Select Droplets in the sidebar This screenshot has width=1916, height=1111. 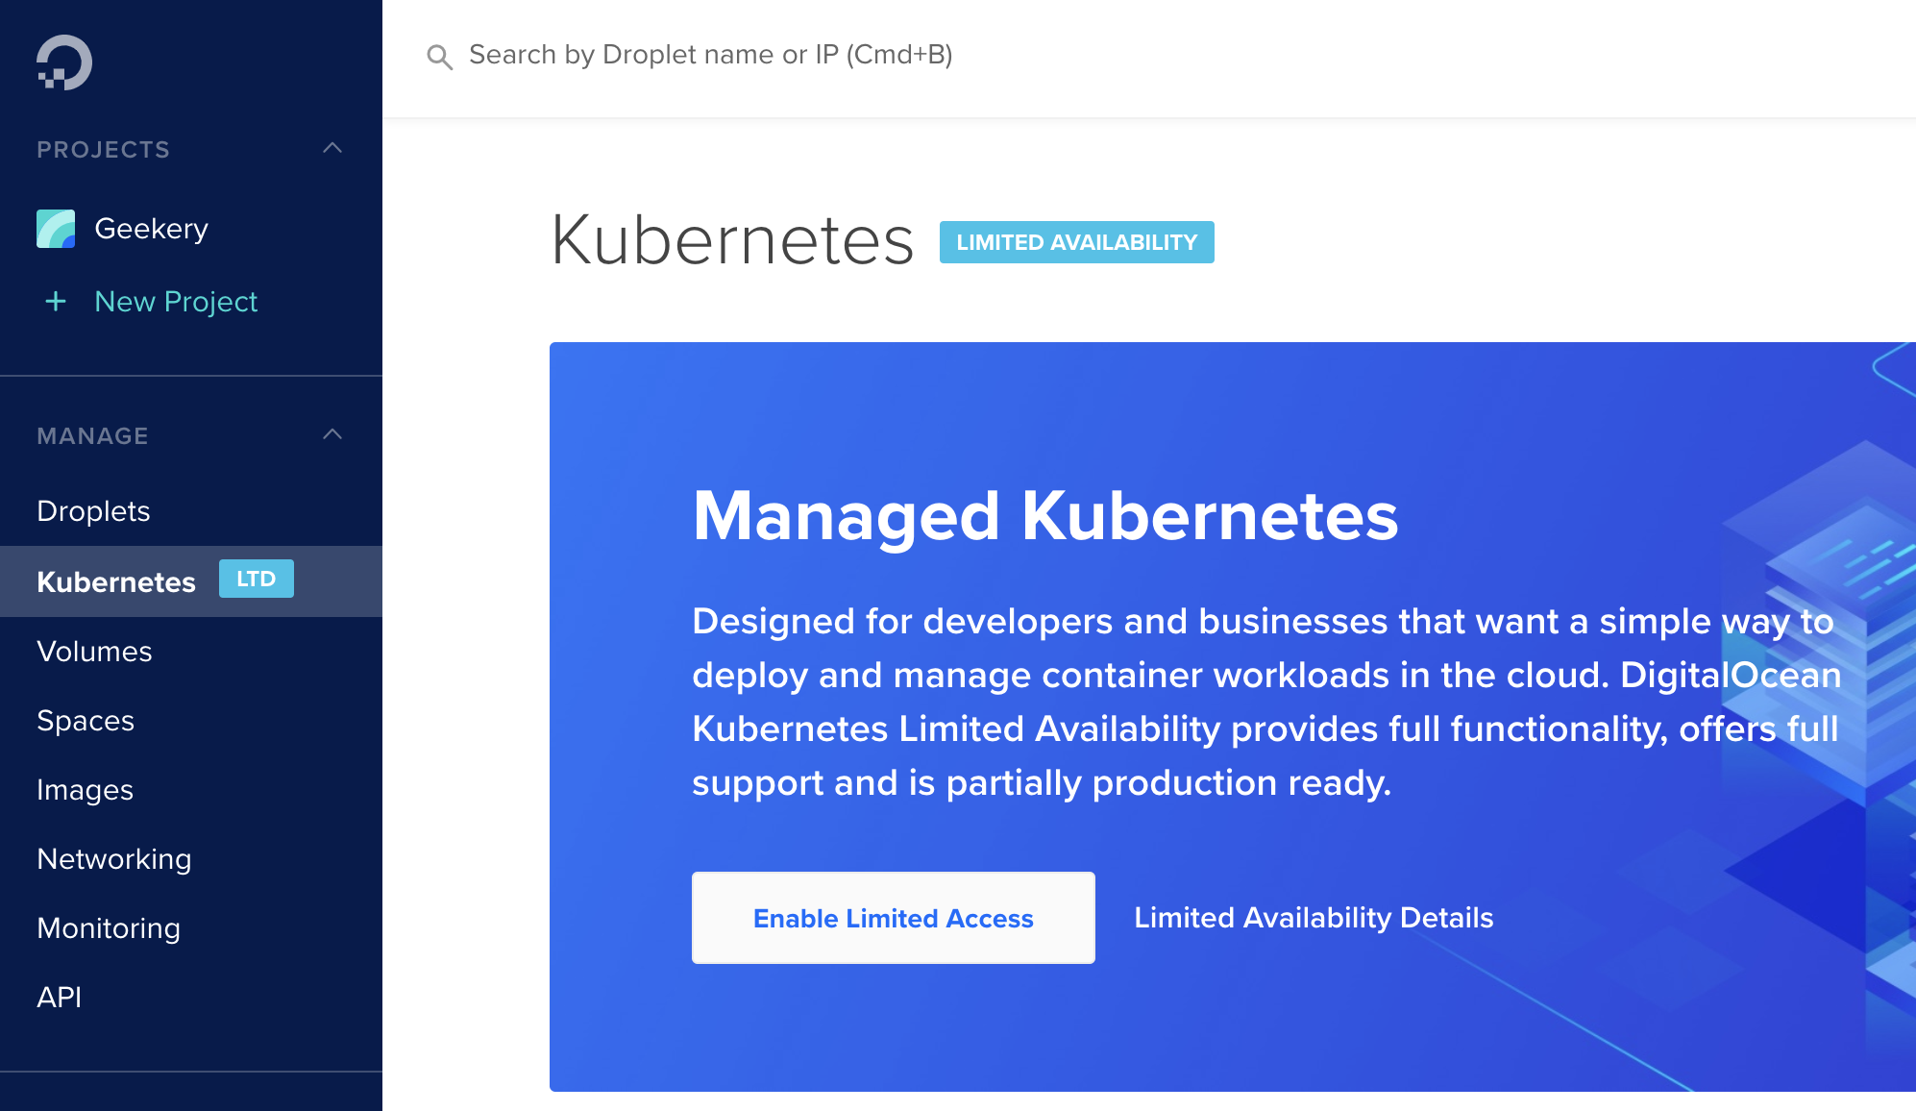click(94, 510)
